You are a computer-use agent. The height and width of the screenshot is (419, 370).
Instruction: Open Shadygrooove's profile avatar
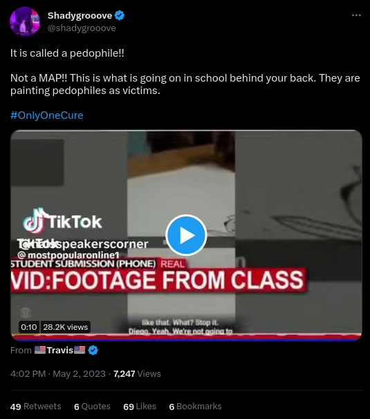tap(25, 21)
